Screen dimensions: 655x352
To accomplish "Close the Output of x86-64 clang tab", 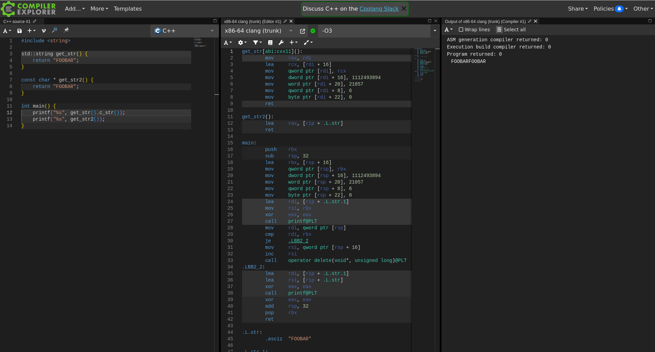I will [x=536, y=21].
